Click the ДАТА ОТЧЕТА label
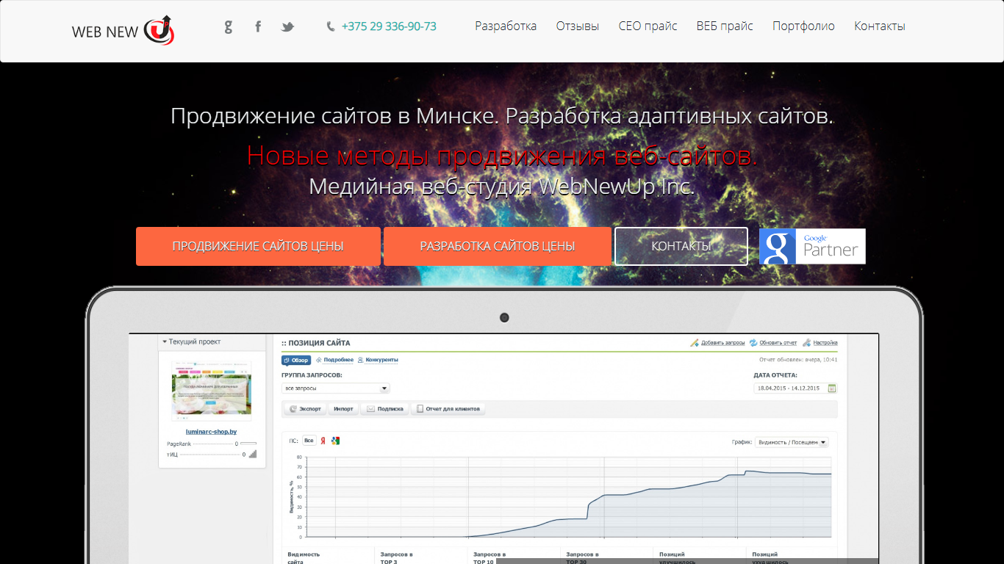The width and height of the screenshot is (1004, 564). [775, 375]
